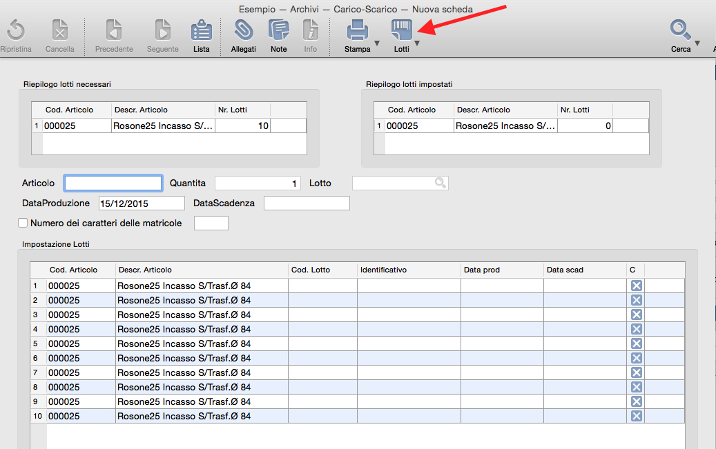Screen dimensions: 716x449
Task: Delete row 1 using its X icon
Action: coord(637,286)
